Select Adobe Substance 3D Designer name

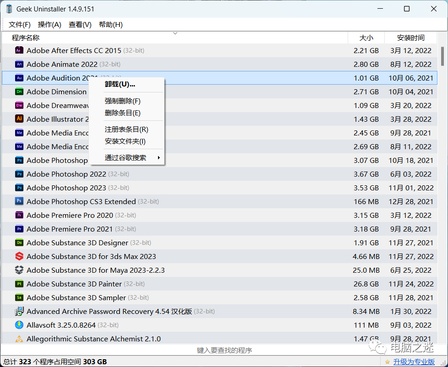coord(77,243)
